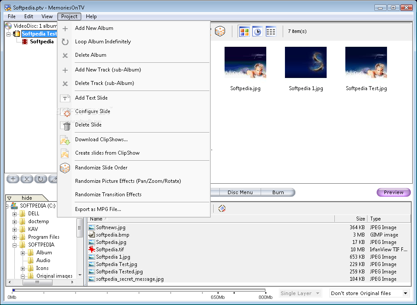Click the randomize dice icon in toolbar
Screen dimensions: 417x305
coord(220,31)
